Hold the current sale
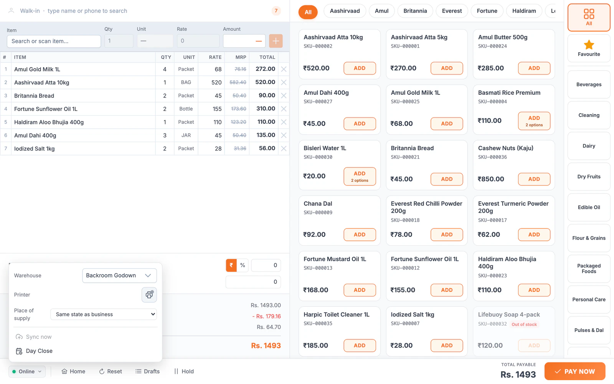The width and height of the screenshot is (614, 384). tap(184, 371)
